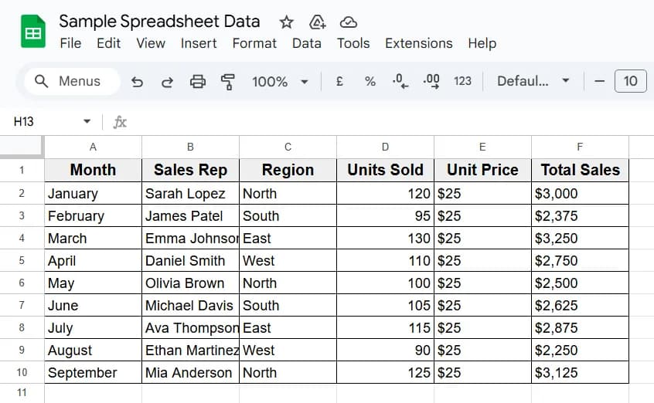Print the spreadsheet
This screenshot has height=403, width=654.
click(x=198, y=81)
